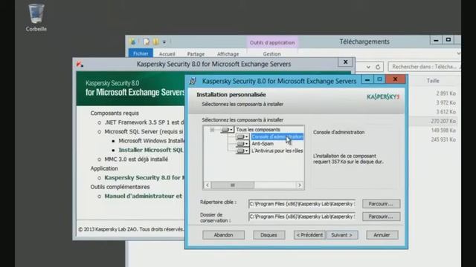The height and width of the screenshot is (267, 476).
Task: Click the component list scroll-left arrow
Action: [x=208, y=185]
